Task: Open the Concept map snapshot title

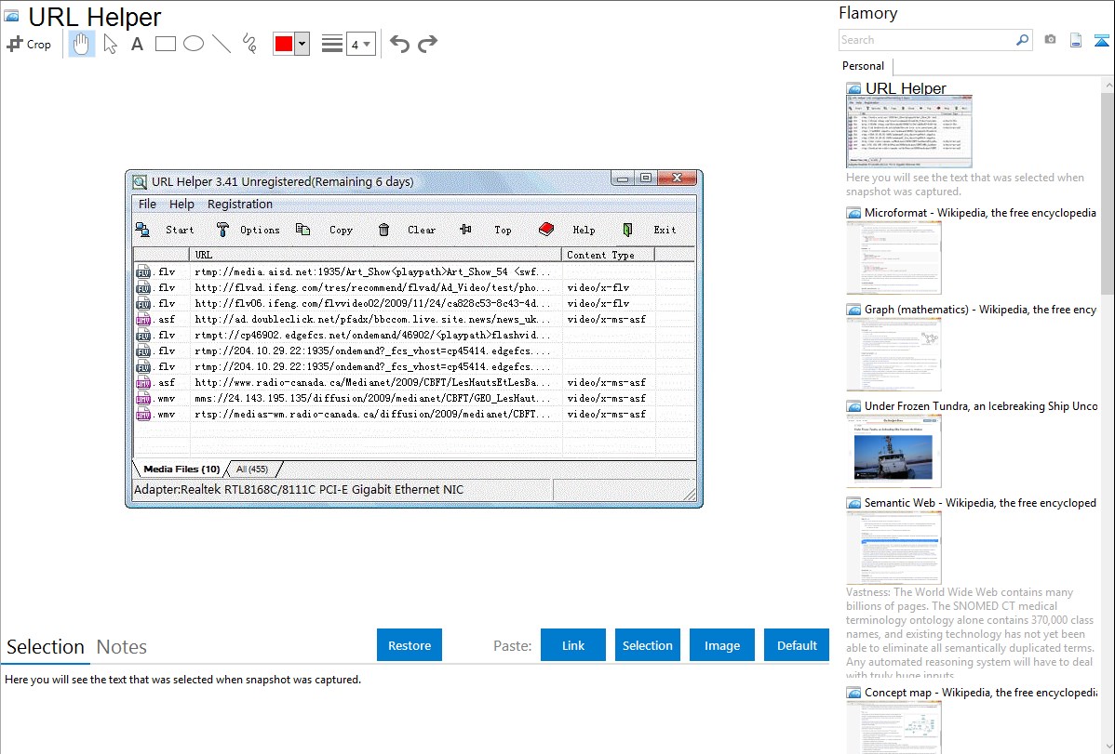Action: pos(981,693)
